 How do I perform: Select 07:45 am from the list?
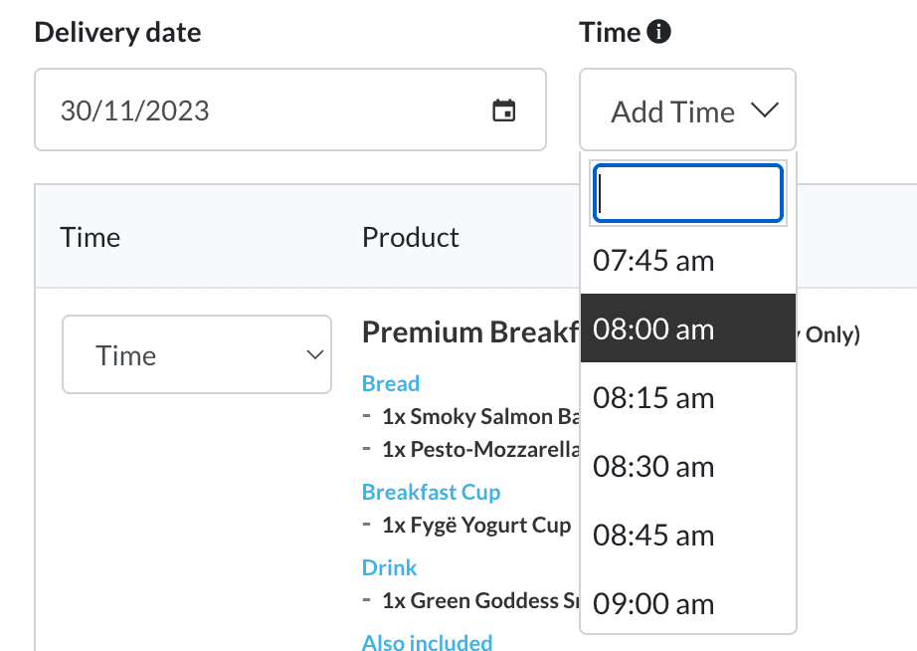(x=653, y=261)
